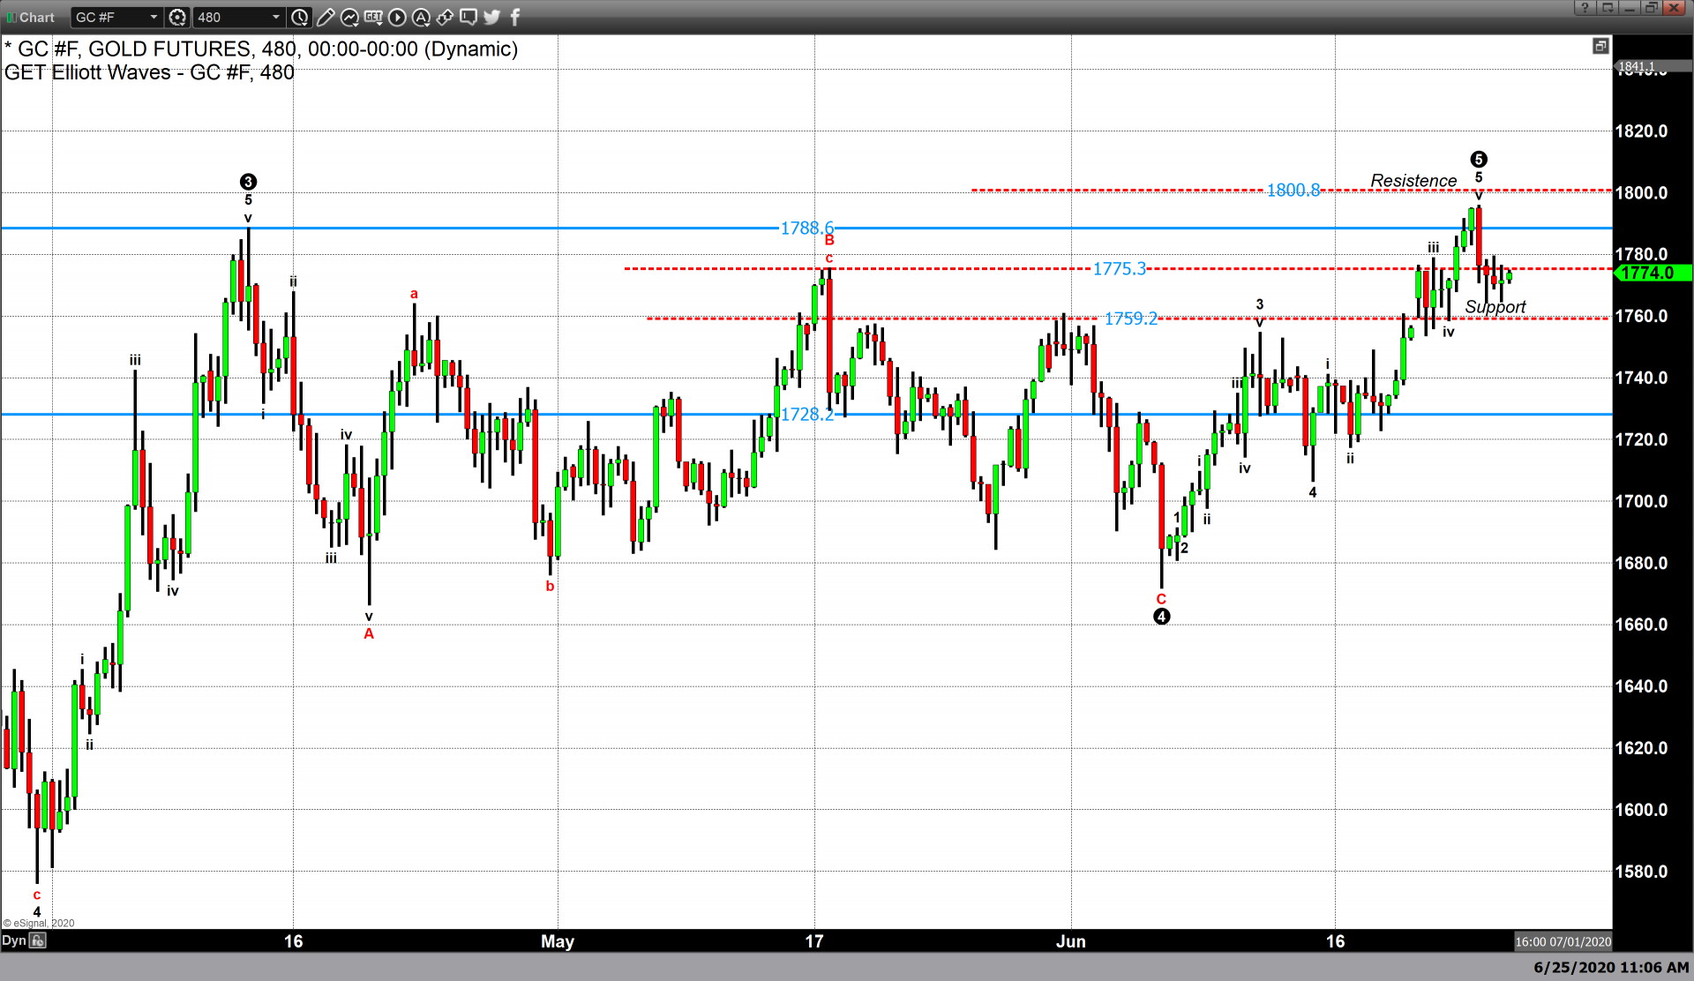Image resolution: width=1694 pixels, height=981 pixels.
Task: Share chart via Twitter icon
Action: pyautogui.click(x=492, y=17)
